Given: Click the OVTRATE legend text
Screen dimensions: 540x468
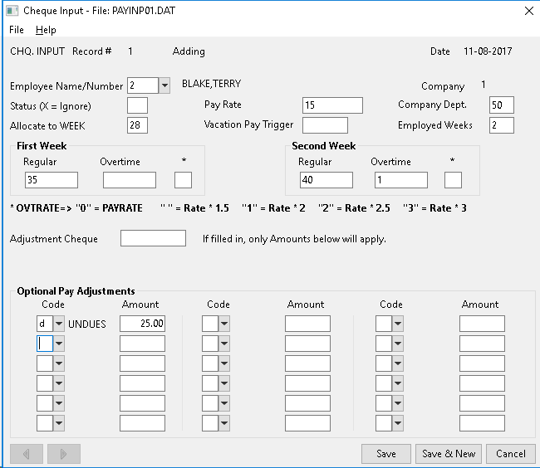Looking at the screenshot, I should 238,208.
